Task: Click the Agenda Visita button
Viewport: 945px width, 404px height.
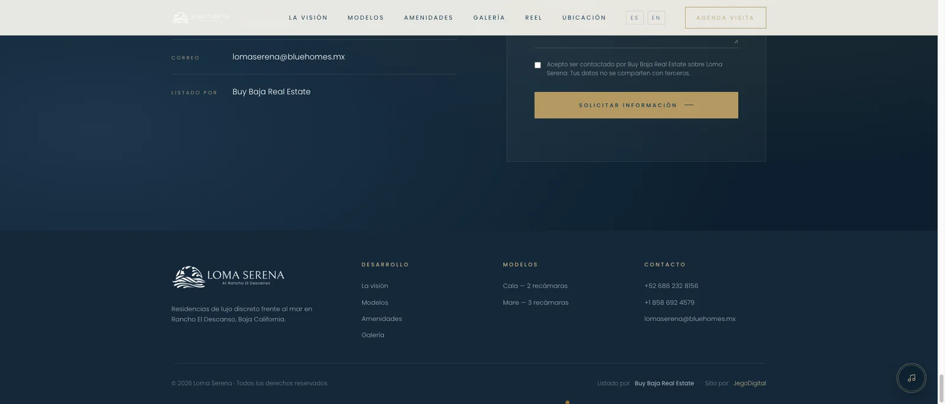Action: 725,18
